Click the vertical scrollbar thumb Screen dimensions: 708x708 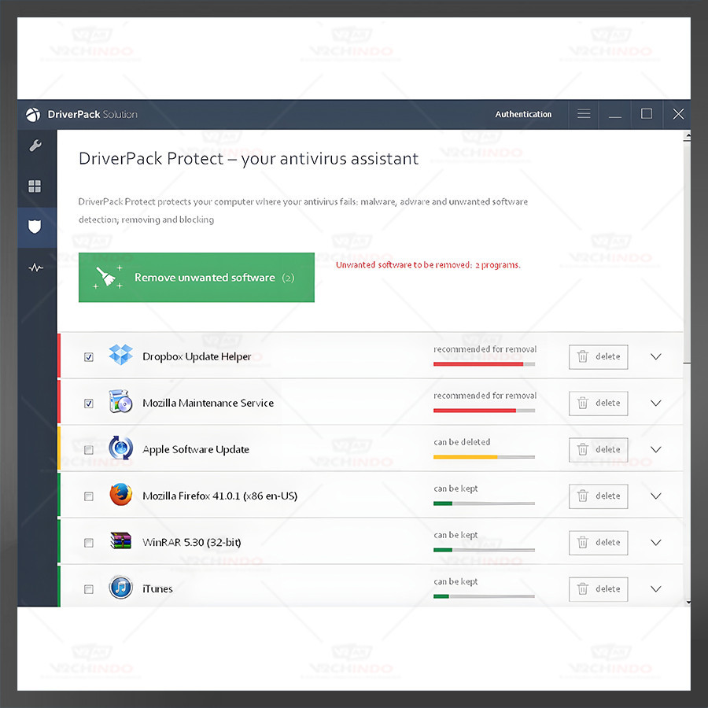[x=687, y=253]
